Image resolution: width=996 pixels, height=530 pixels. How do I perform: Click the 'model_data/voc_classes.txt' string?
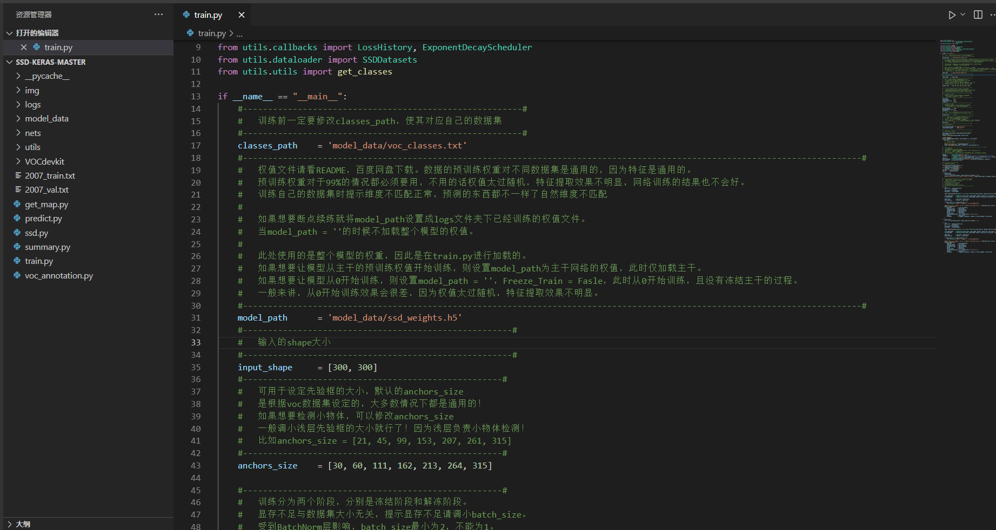pos(397,146)
